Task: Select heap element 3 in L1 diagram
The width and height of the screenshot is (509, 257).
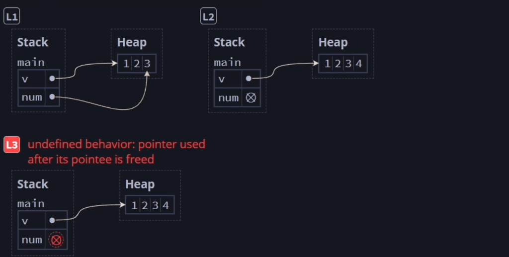Action: 147,63
